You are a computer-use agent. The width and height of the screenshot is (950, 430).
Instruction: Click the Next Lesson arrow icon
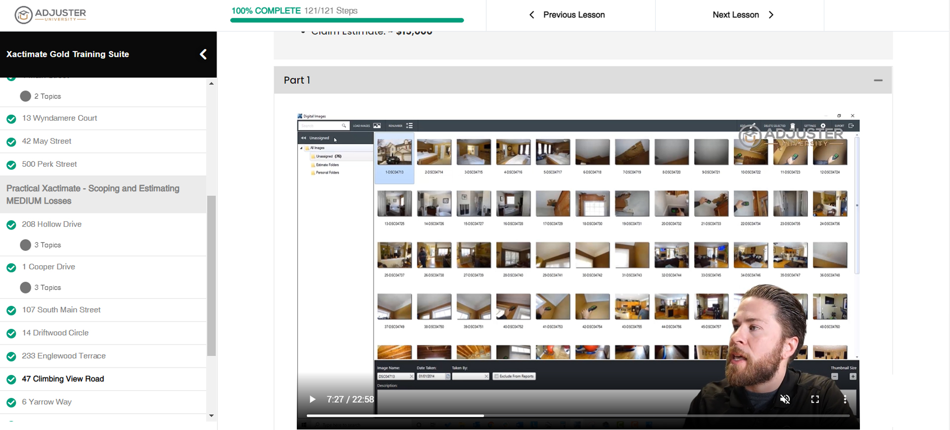click(x=771, y=15)
